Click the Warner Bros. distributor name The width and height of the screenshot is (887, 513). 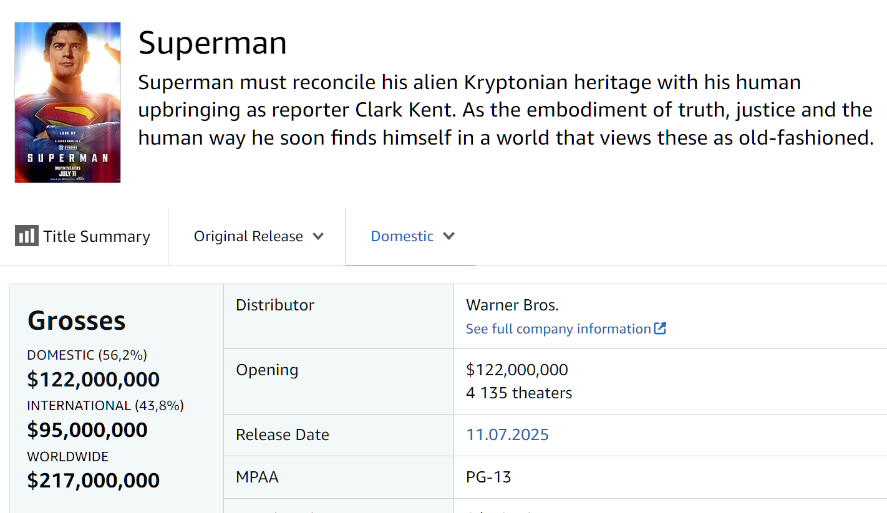pos(512,305)
